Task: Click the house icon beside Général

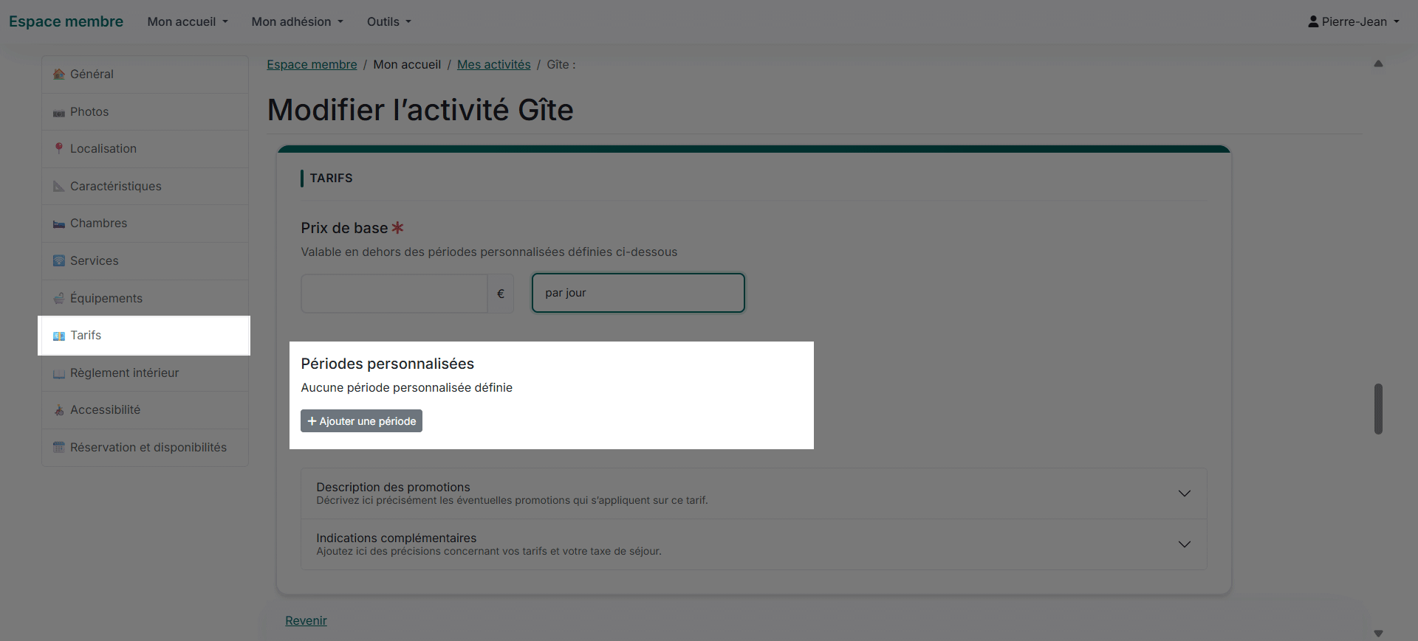Action: (59, 75)
